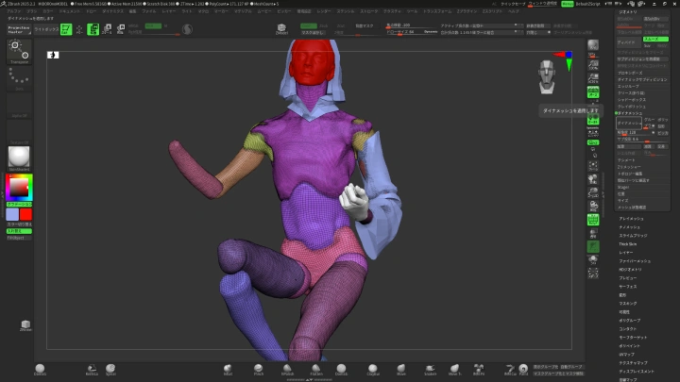Screen dimensions: 680x382
Task: Click the Sculptris Pro round icon
Action: tap(187, 29)
